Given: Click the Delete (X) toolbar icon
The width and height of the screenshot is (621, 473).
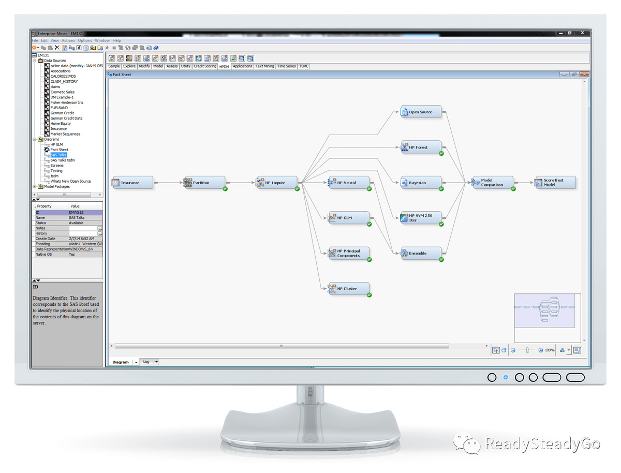Looking at the screenshot, I should pos(57,48).
